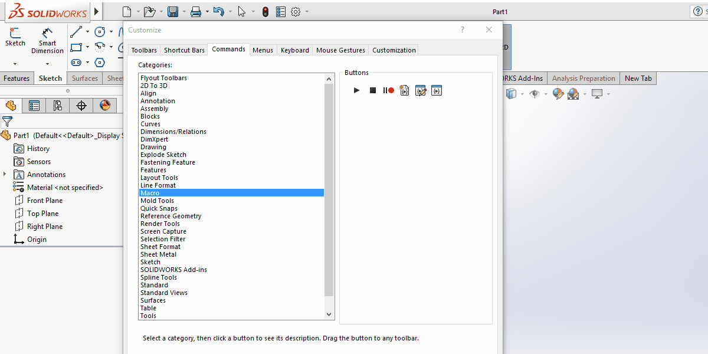The image size is (708, 354).
Task: Switch to the Keyboard tab
Action: (x=295, y=50)
